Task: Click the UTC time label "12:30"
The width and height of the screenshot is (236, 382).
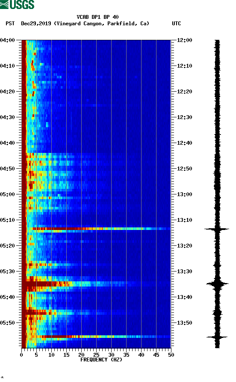Action: [x=184, y=117]
